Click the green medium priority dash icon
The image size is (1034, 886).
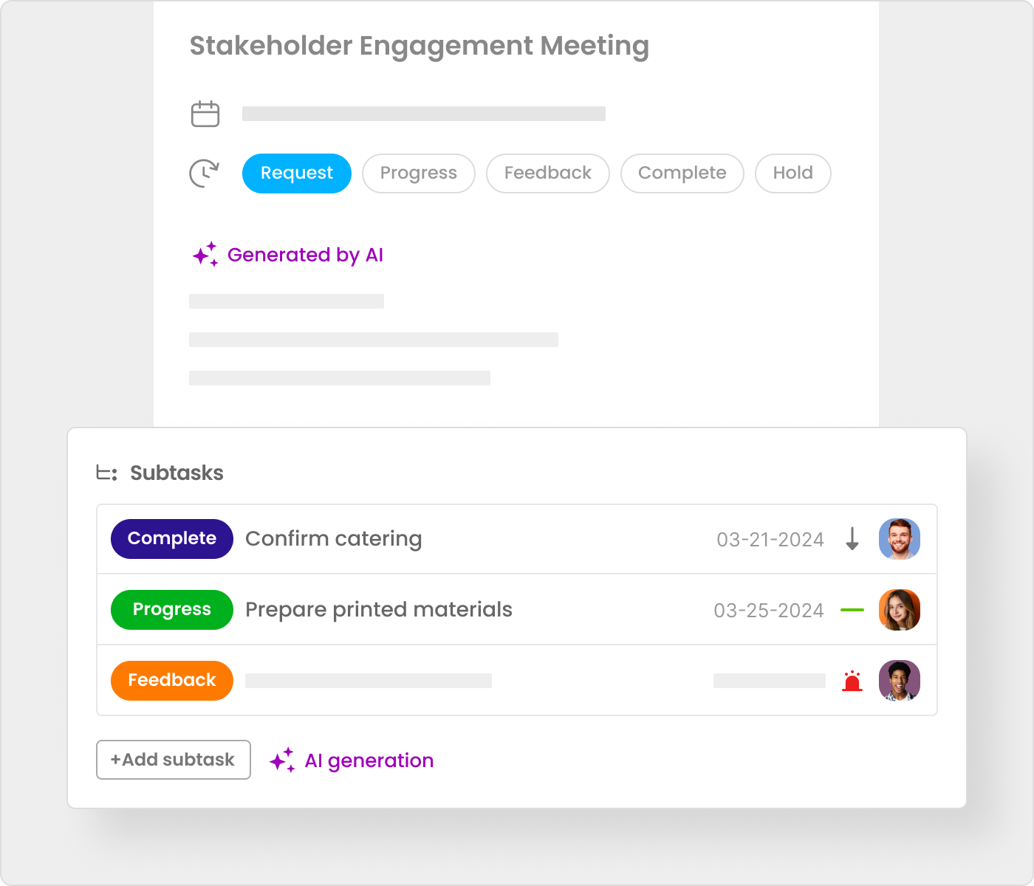pyautogui.click(x=852, y=610)
